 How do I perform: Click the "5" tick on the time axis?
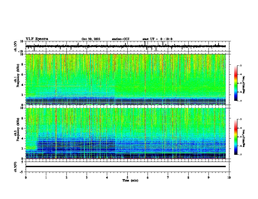(x=127, y=178)
